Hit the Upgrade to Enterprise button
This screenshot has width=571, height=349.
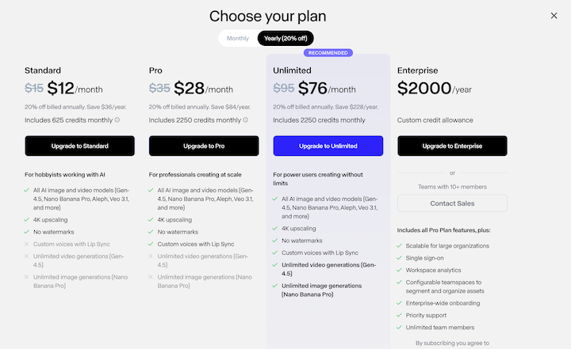click(x=452, y=146)
